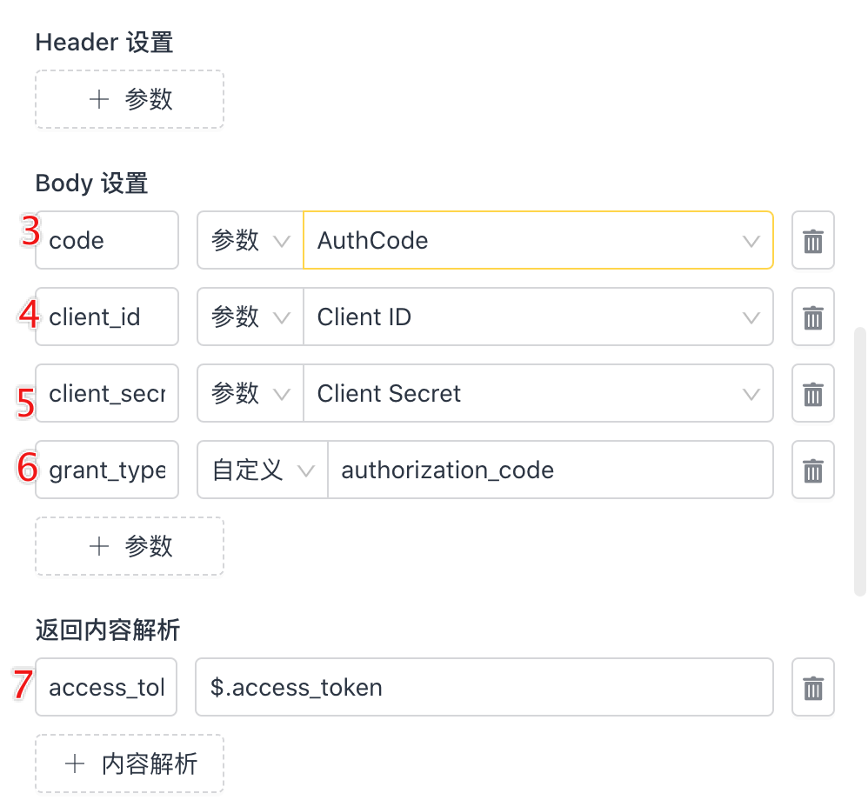The image size is (868, 800).
Task: Focus the $.access_token JSON path field
Action: tap(484, 687)
